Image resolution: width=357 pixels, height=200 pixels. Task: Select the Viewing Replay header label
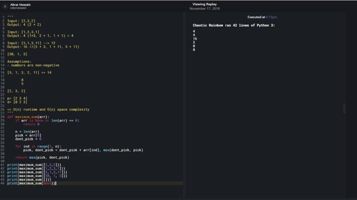(x=205, y=4)
